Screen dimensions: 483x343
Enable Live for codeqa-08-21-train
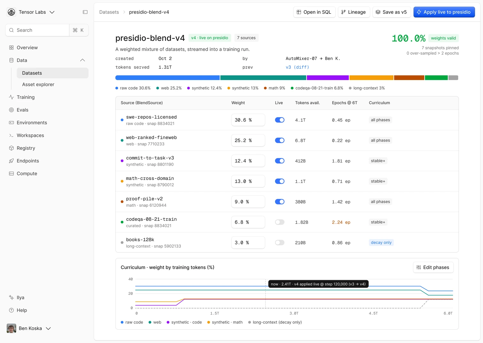[x=280, y=222]
